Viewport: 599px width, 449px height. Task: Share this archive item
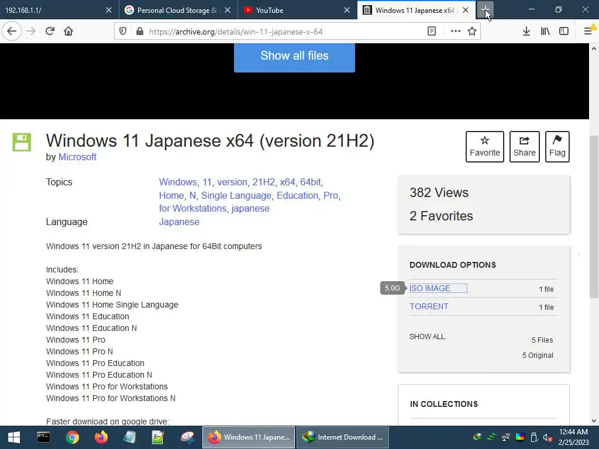(x=525, y=147)
